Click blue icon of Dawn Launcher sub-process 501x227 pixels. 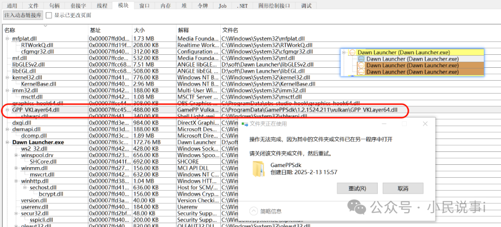(361, 59)
